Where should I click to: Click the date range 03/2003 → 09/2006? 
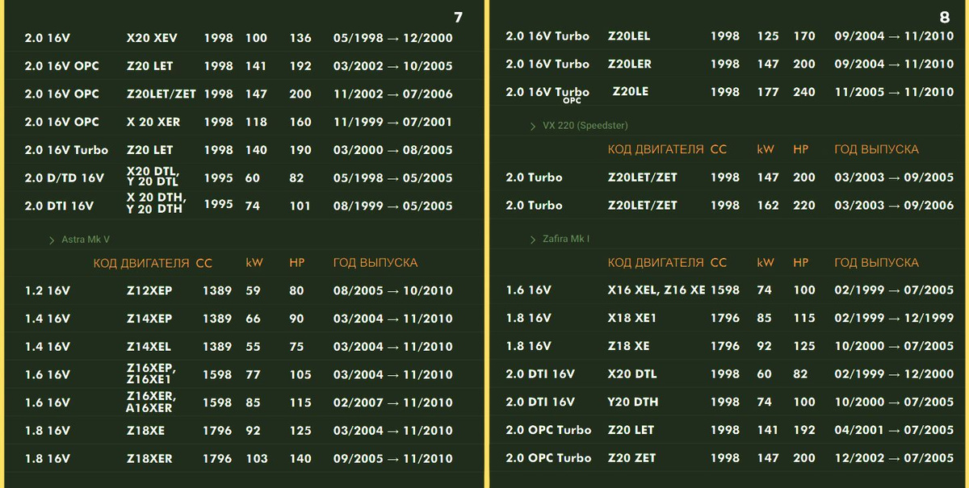pyautogui.click(x=894, y=206)
